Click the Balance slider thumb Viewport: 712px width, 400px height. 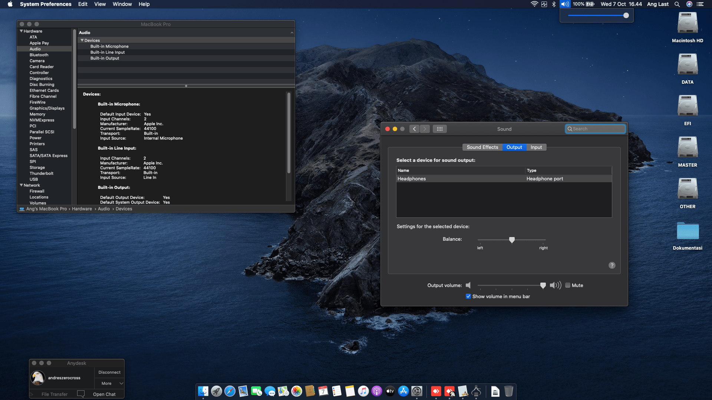click(x=512, y=240)
